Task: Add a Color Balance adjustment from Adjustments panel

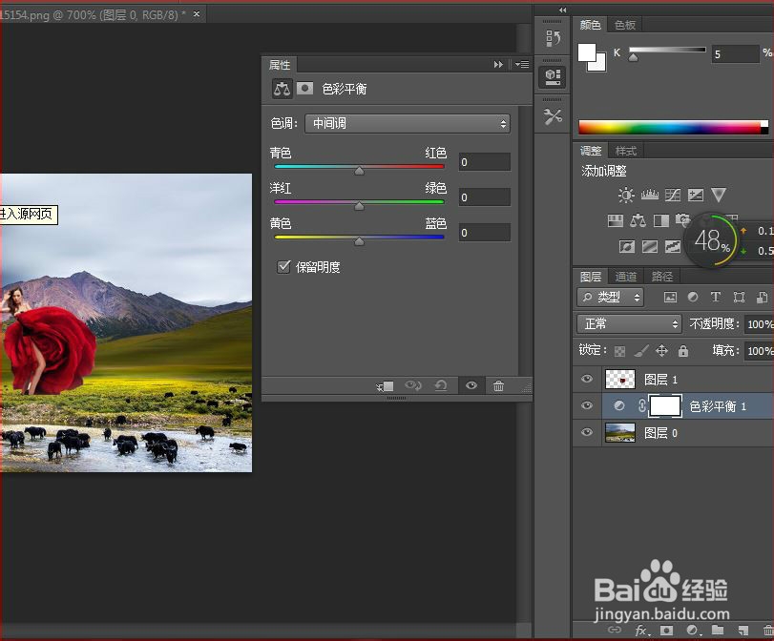Action: point(638,220)
